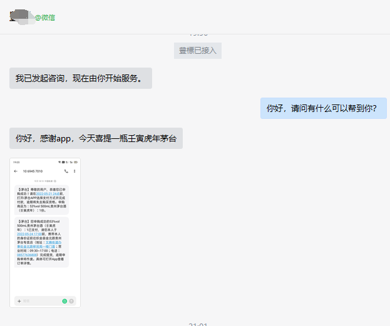The width and height of the screenshot is (390, 326).
Task: Click the @微信 source label
Action: click(x=45, y=18)
